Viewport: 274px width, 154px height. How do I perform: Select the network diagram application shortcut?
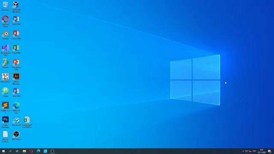point(16,121)
